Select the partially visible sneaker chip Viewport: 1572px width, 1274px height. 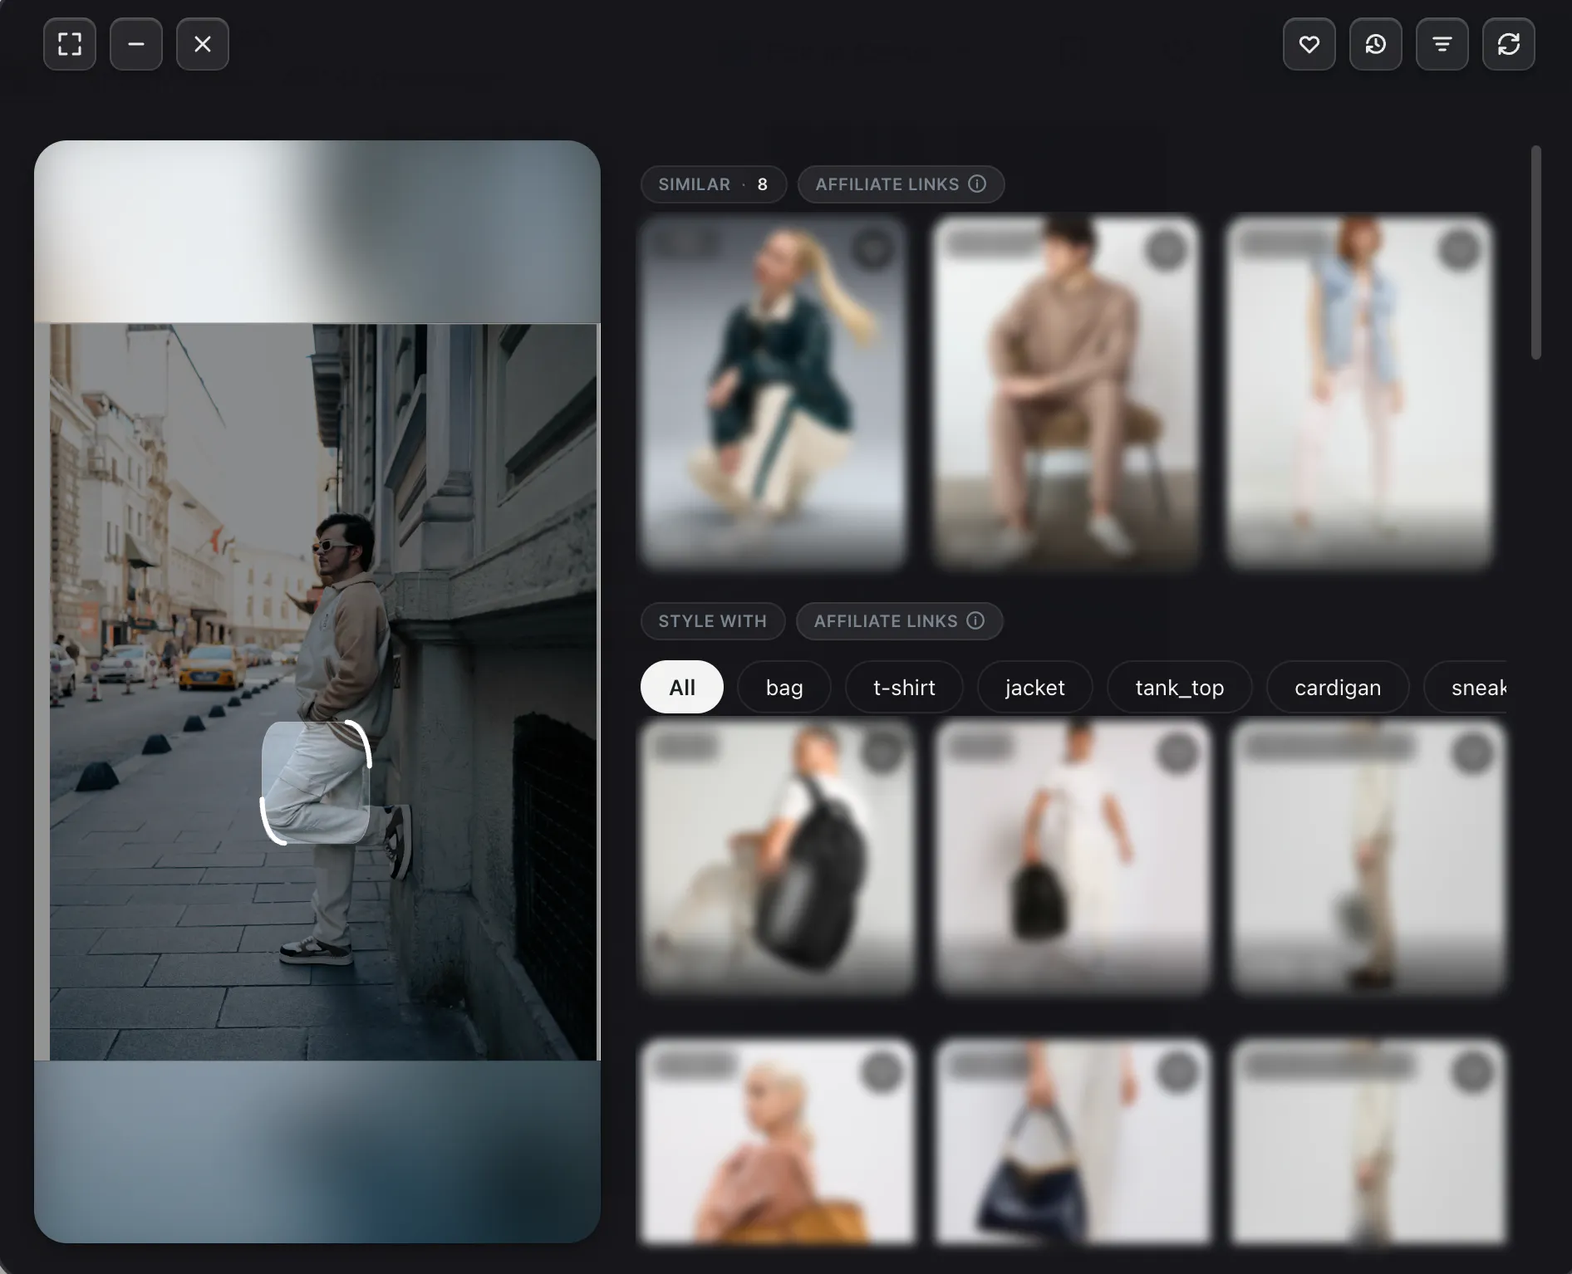pyautogui.click(x=1466, y=687)
